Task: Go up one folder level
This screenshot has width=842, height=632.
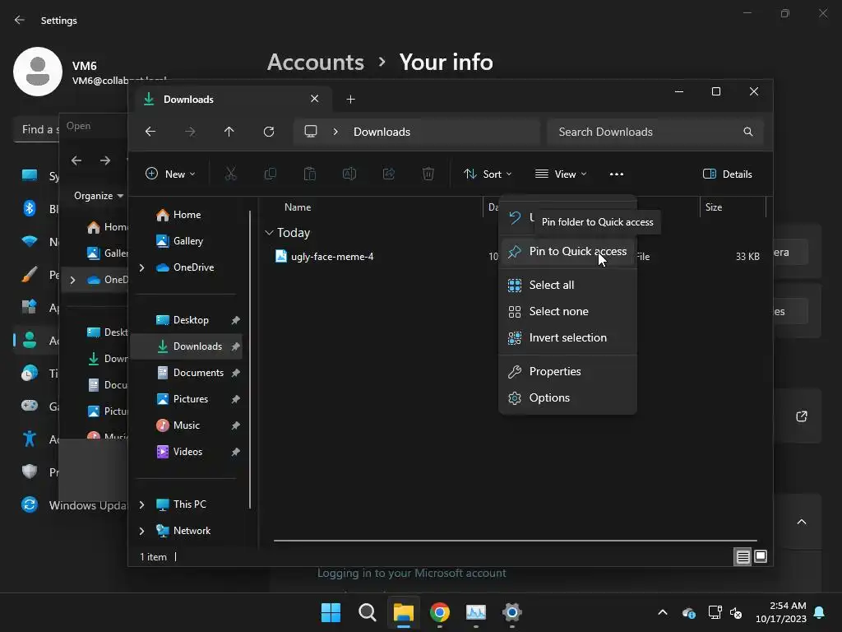Action: tap(229, 132)
